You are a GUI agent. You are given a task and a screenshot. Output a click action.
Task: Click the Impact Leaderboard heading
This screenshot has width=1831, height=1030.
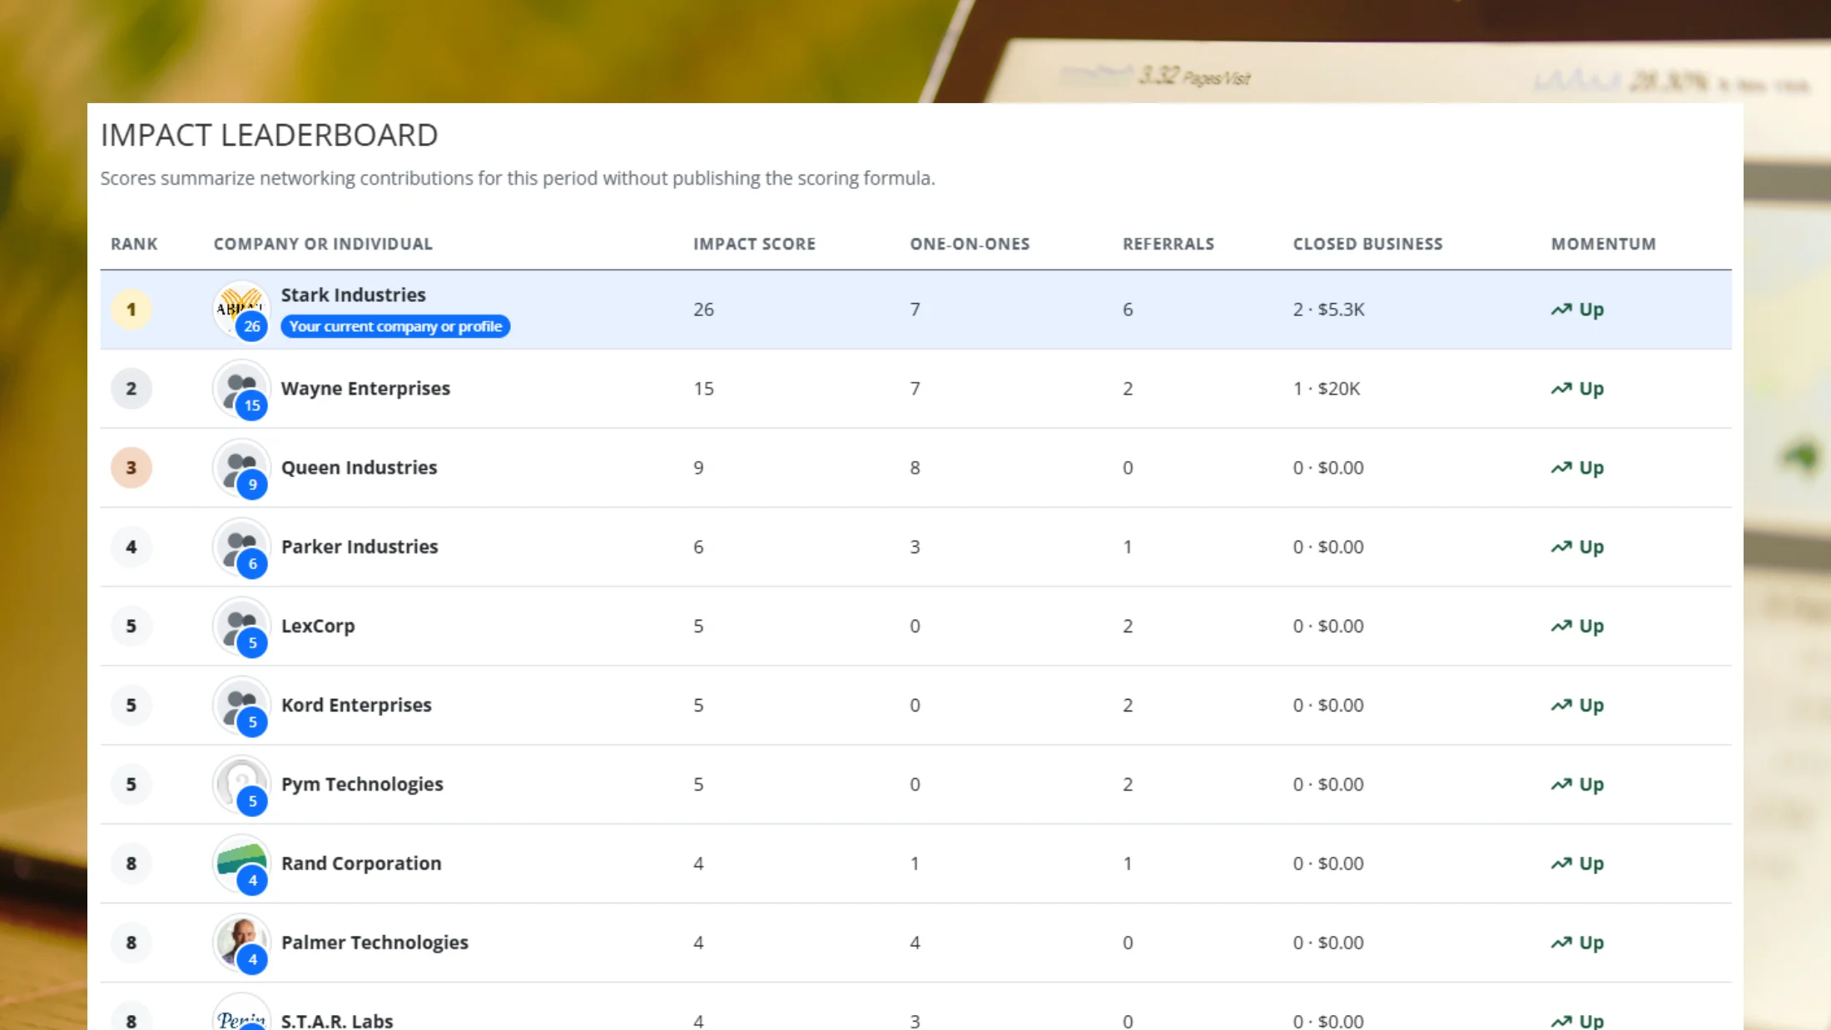[269, 135]
